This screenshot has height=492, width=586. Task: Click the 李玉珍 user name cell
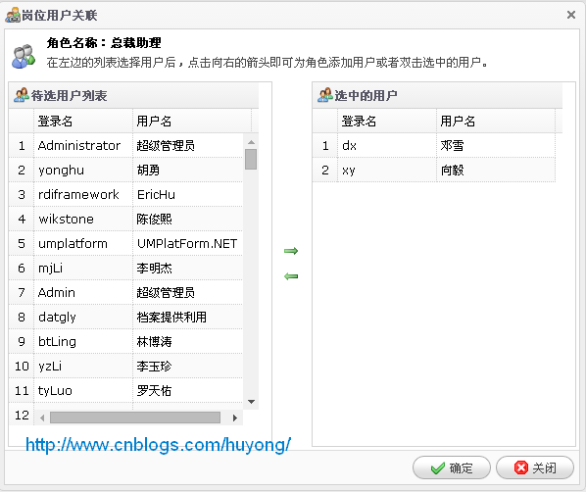point(187,366)
